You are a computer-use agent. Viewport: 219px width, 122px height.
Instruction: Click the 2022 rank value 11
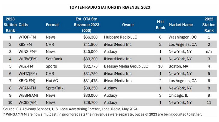[209, 102]
